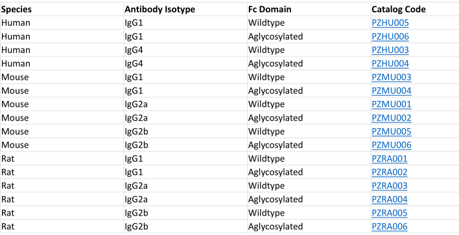
Task: Open the PZRA001 link
Action: pos(390,159)
